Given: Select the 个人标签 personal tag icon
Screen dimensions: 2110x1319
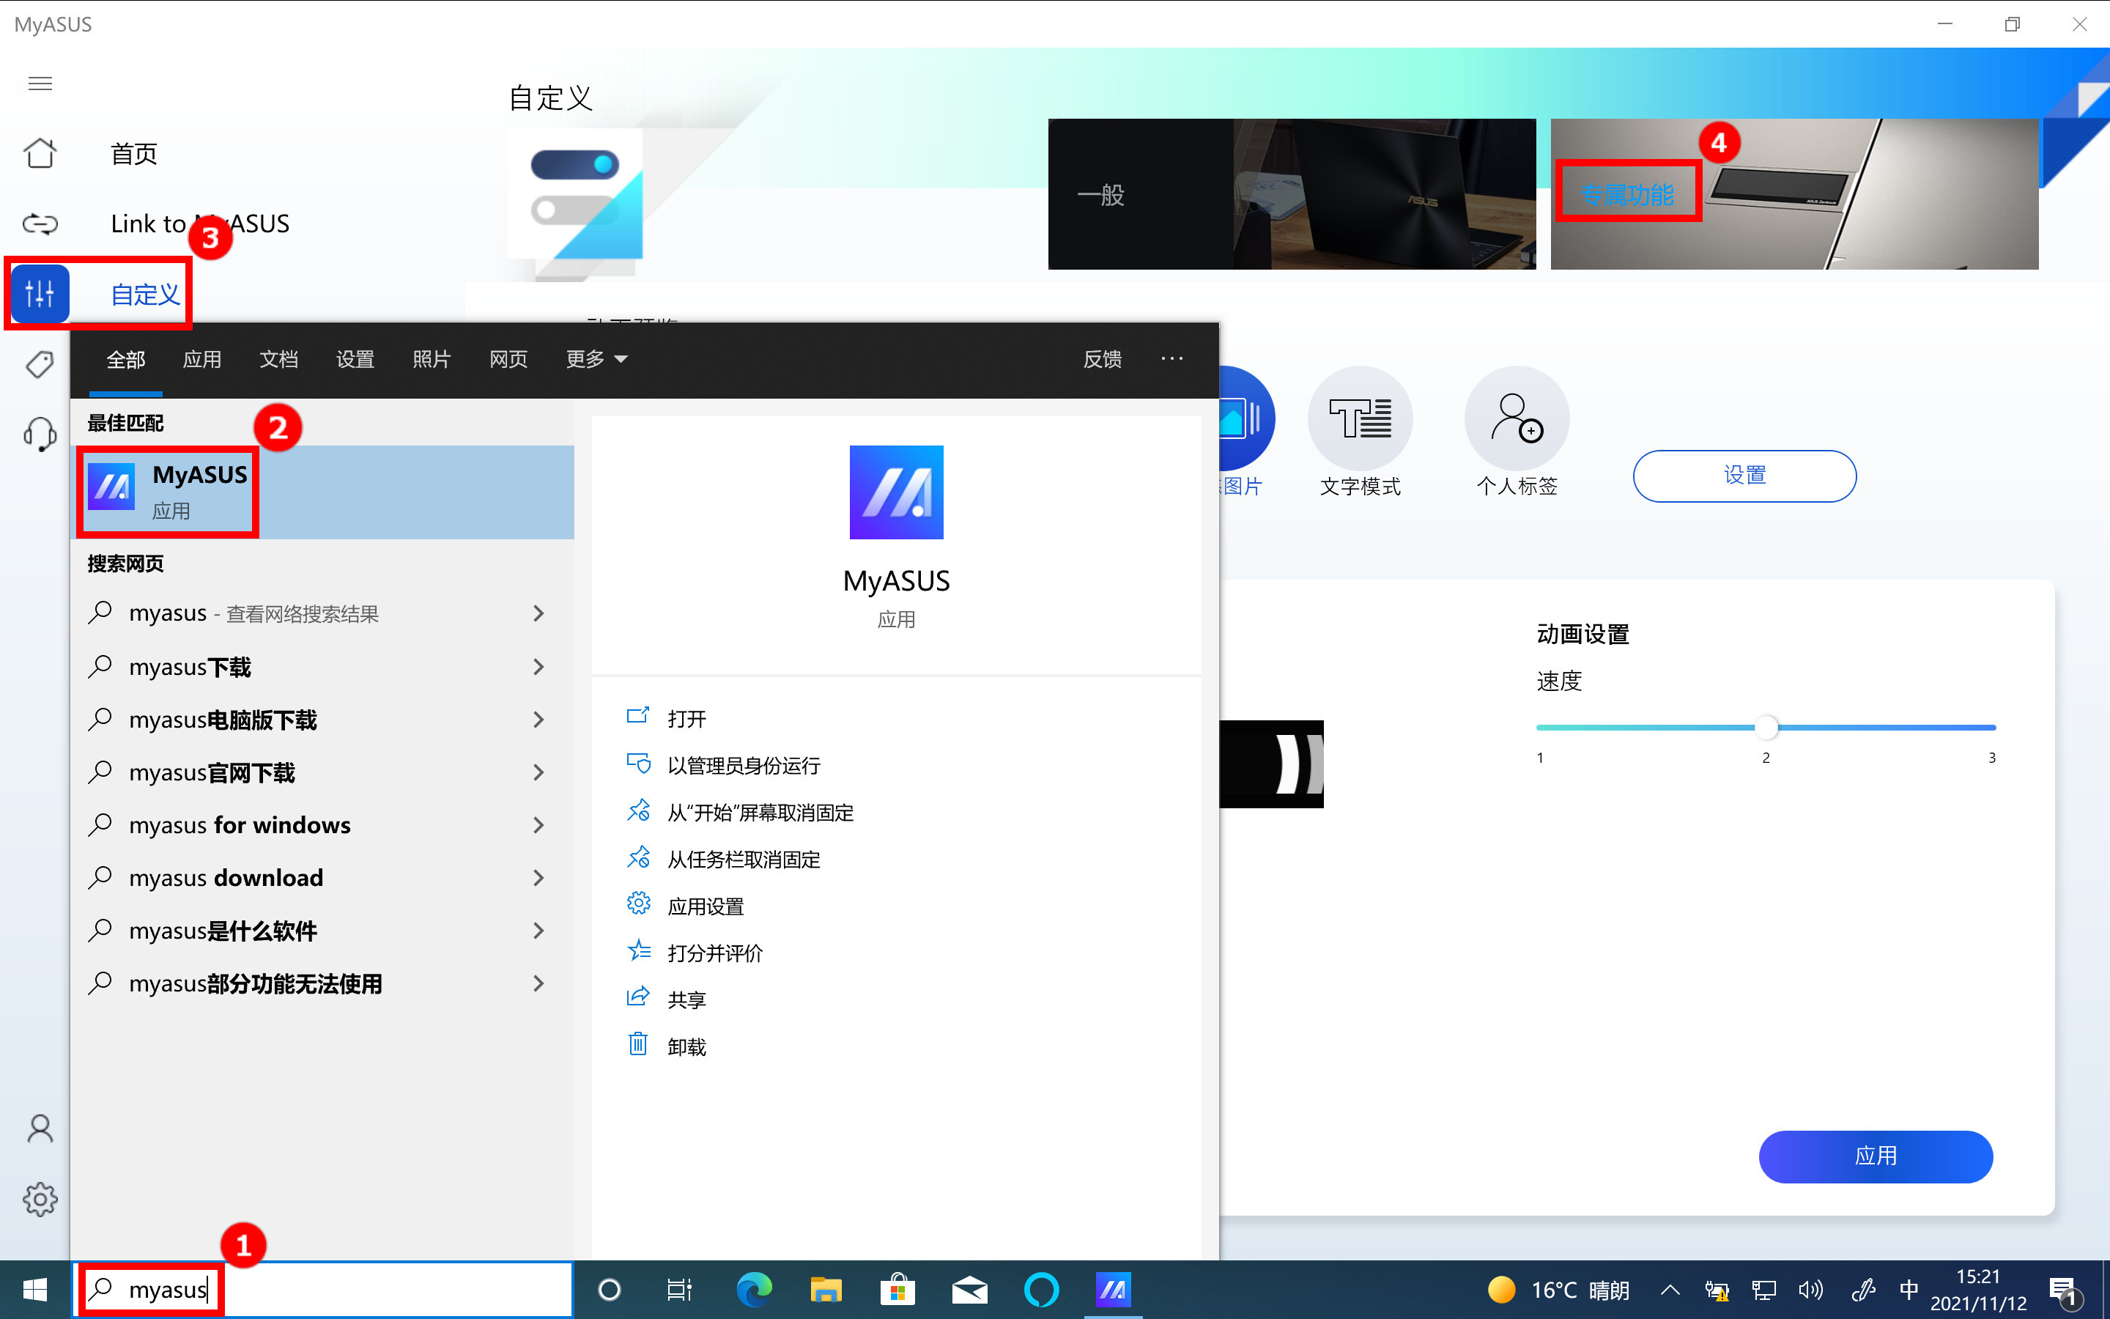Looking at the screenshot, I should pos(1517,418).
